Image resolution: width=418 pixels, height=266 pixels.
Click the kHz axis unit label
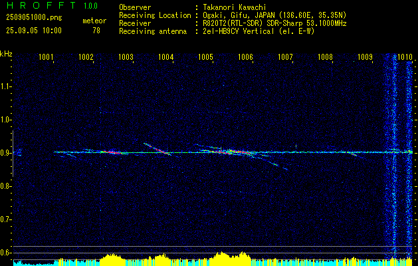[x=6, y=54]
